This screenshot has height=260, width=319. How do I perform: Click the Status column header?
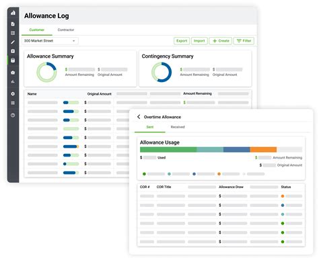286,187
